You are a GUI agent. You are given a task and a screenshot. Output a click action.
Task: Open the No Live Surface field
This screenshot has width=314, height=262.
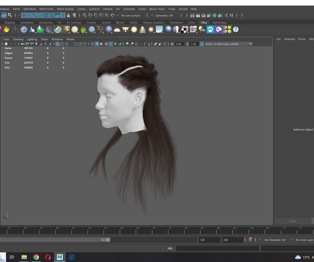pos(132,15)
